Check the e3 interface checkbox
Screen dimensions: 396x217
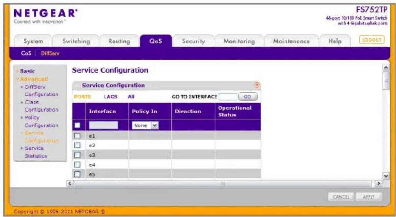point(77,155)
